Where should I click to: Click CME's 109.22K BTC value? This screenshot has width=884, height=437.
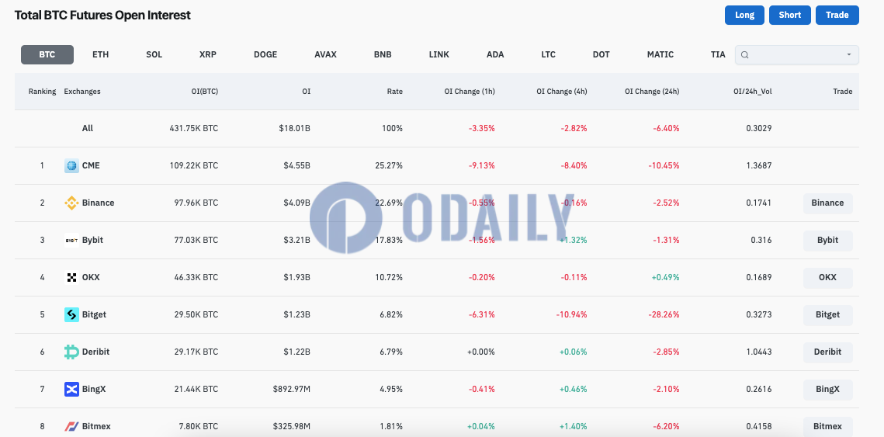click(194, 166)
